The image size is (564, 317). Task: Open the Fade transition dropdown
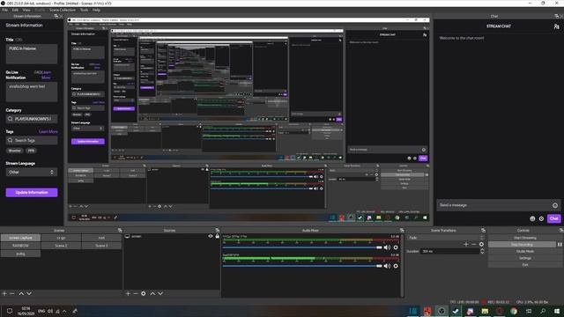(x=447, y=238)
